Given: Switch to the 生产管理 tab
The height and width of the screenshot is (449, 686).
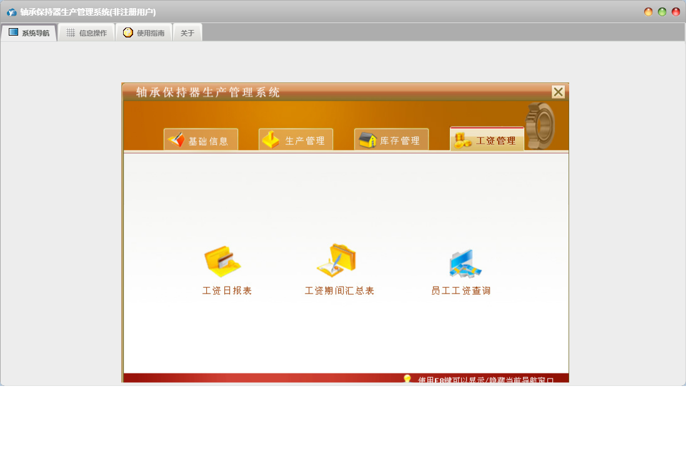Looking at the screenshot, I should tap(296, 139).
